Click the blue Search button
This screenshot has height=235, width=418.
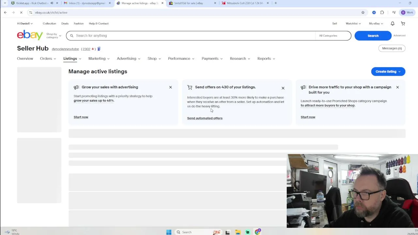pyautogui.click(x=373, y=36)
